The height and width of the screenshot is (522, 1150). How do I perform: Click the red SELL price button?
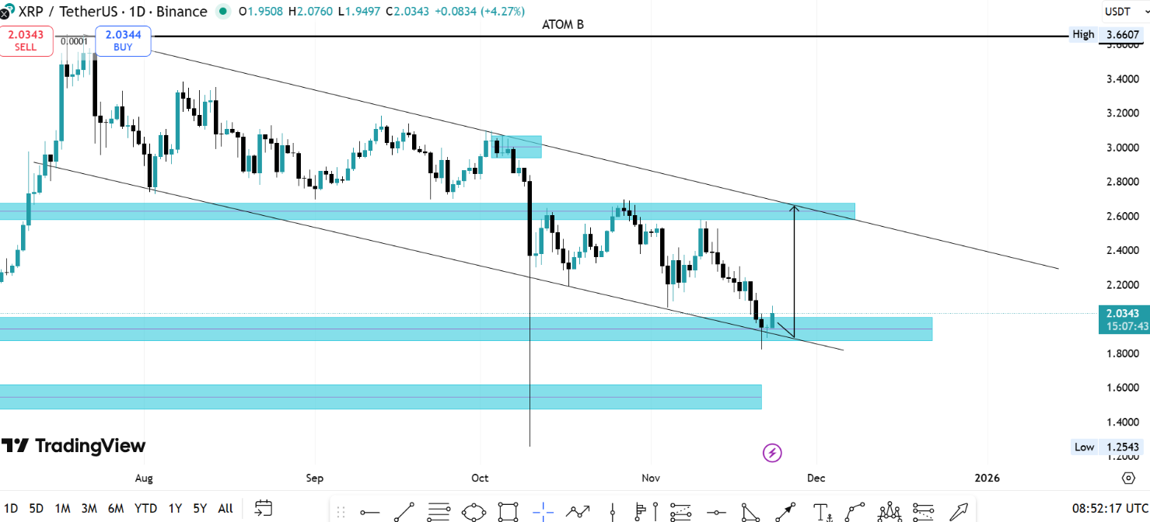[x=26, y=40]
